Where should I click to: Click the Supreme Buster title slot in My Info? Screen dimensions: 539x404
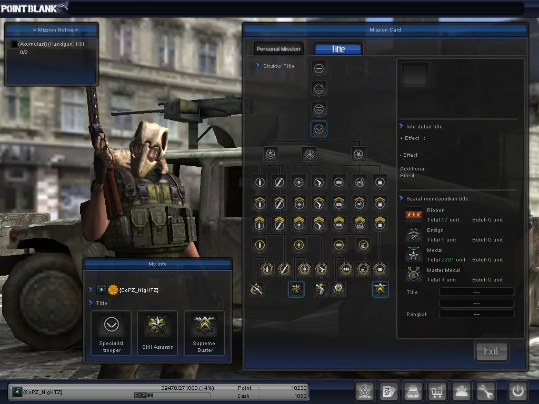[204, 333]
